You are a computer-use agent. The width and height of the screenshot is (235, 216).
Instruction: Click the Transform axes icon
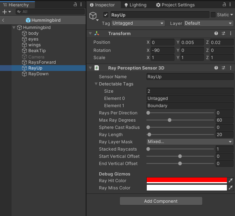pyautogui.click(x=97, y=33)
